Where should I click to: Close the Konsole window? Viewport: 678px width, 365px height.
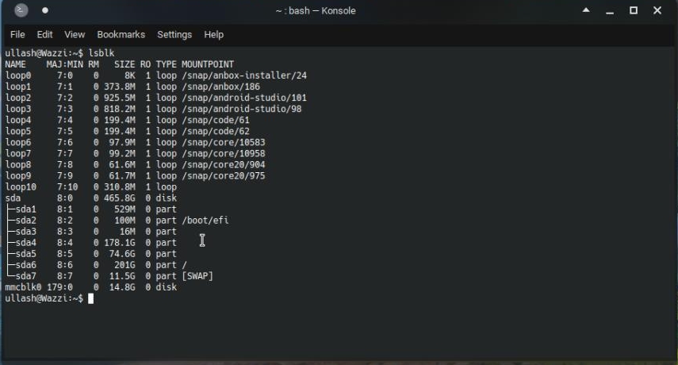click(657, 10)
